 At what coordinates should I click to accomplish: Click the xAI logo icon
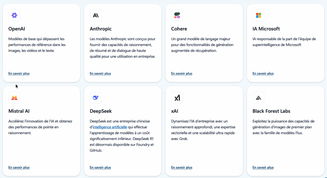tap(177, 98)
